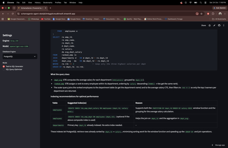This screenshot has height=148, width=228.
Task: Click the screen cast icon in address bar
Action: click(x=197, y=14)
